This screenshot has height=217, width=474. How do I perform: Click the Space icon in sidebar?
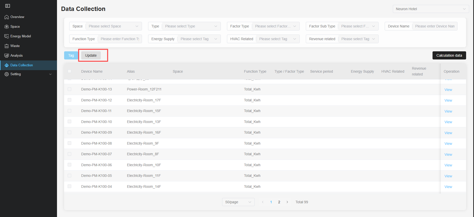coord(7,27)
